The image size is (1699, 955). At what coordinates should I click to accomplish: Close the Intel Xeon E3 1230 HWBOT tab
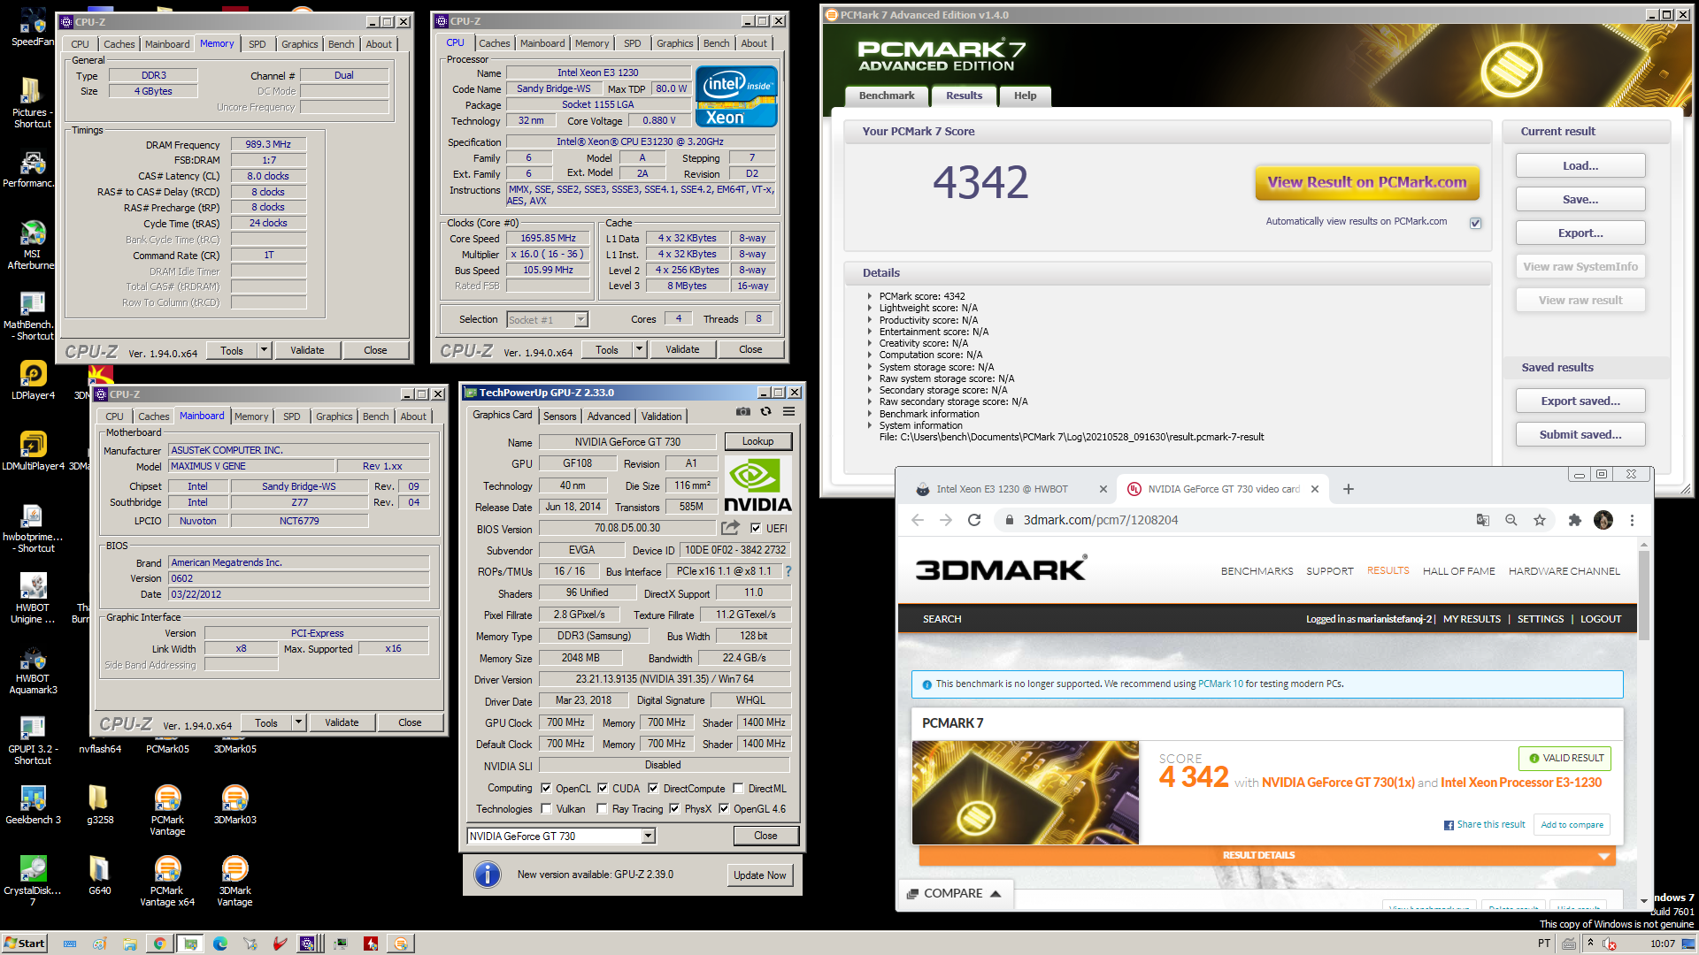(1103, 489)
